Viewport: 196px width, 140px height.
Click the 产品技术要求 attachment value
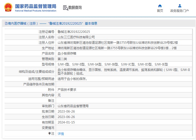[x=67, y=90]
